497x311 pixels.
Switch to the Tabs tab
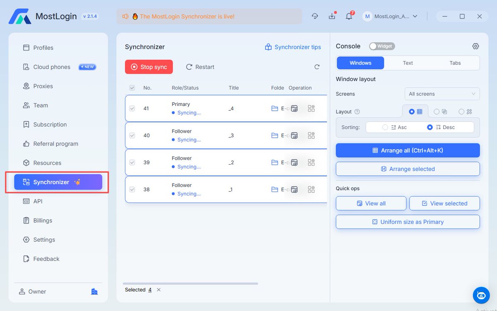[455, 63]
